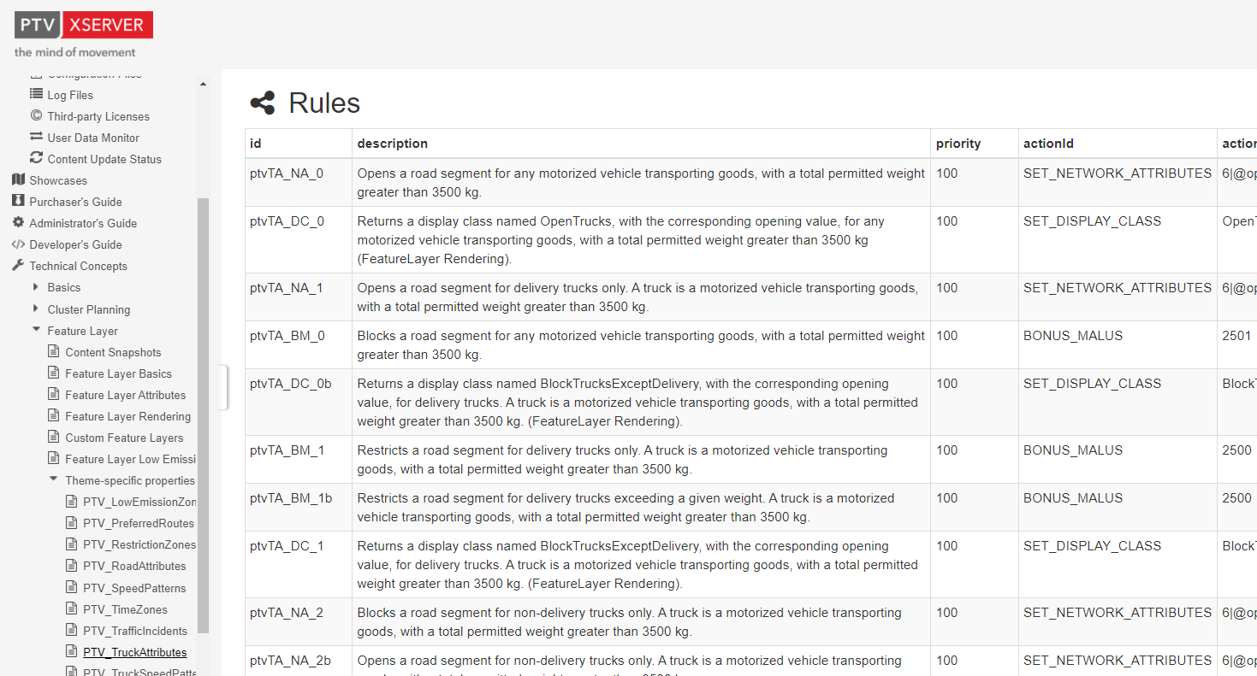Click the Technical Concepts wrench icon
The image size is (1257, 676).
18,266
